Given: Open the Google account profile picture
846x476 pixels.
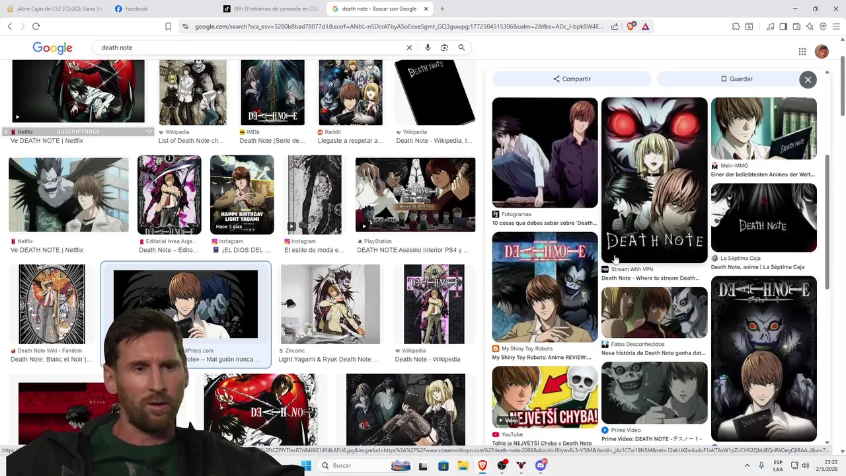Looking at the screenshot, I should (x=822, y=52).
